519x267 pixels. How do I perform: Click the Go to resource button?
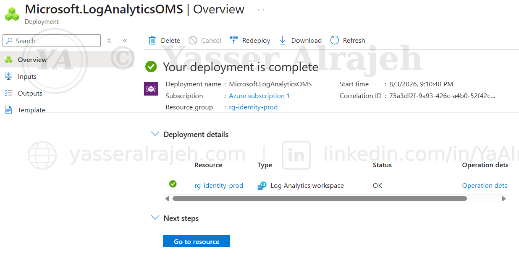[197, 241]
